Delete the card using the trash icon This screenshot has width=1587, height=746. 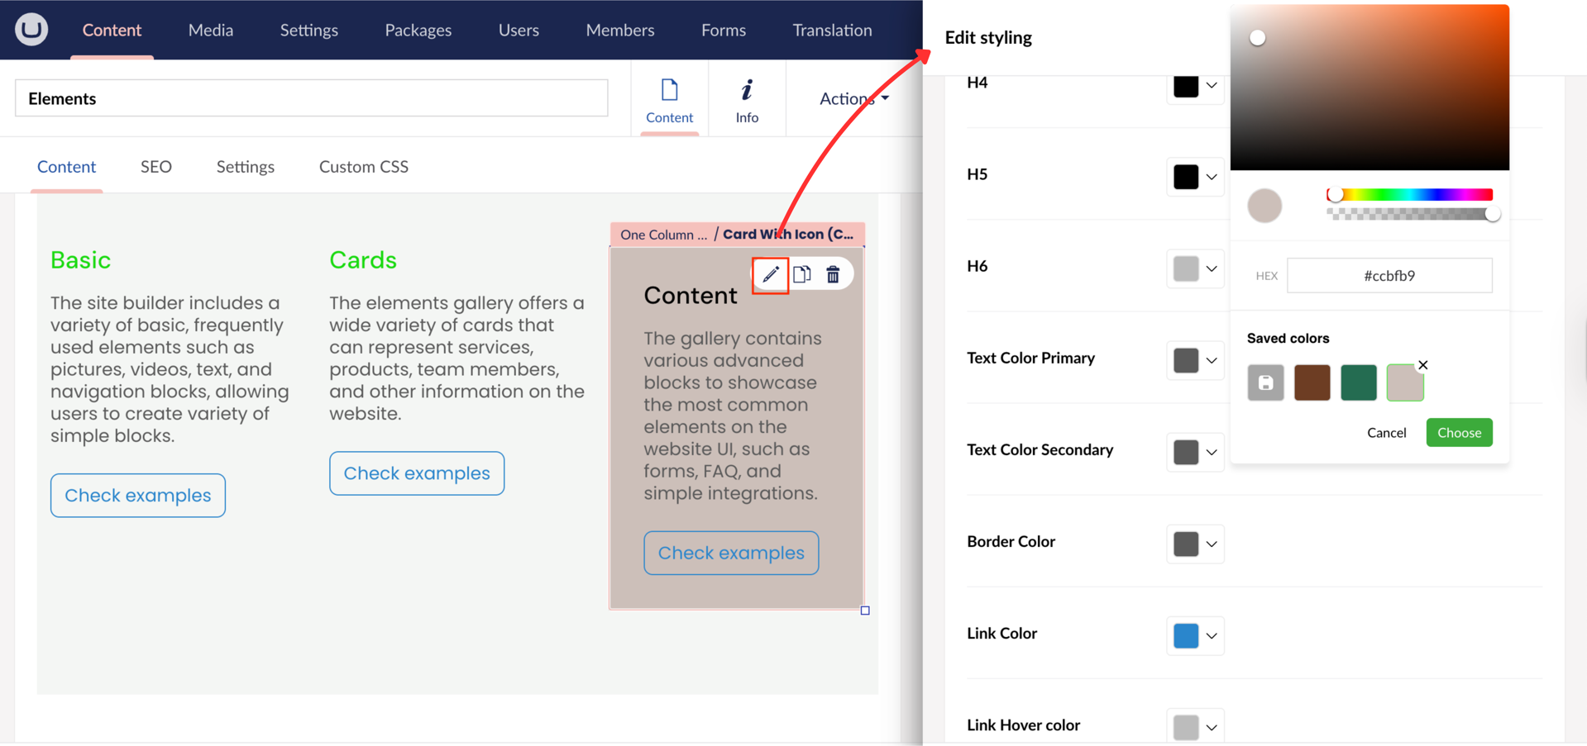tap(833, 274)
